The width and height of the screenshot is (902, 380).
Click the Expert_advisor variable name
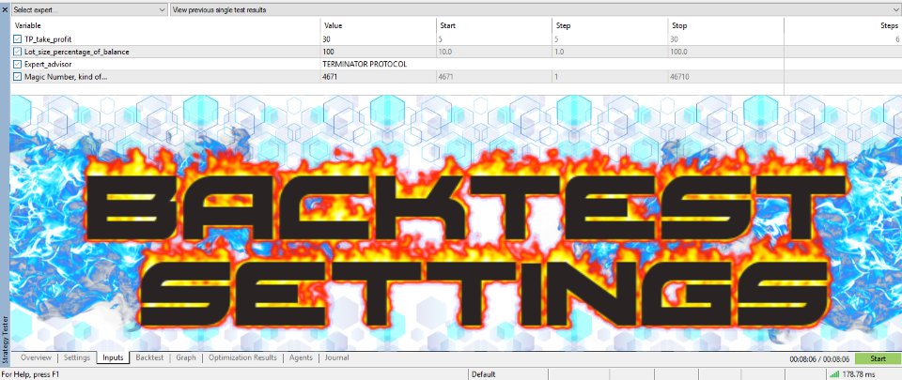[x=48, y=65]
